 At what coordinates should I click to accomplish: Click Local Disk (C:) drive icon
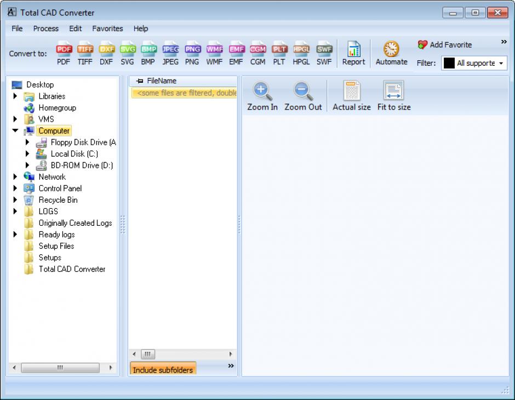click(41, 153)
